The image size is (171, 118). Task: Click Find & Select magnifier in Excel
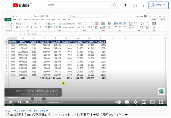click(x=148, y=25)
